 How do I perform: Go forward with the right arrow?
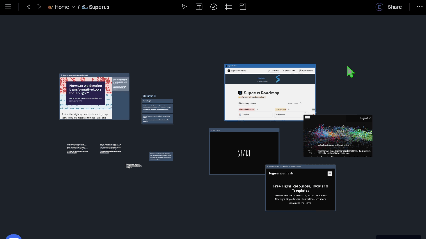[x=39, y=7]
